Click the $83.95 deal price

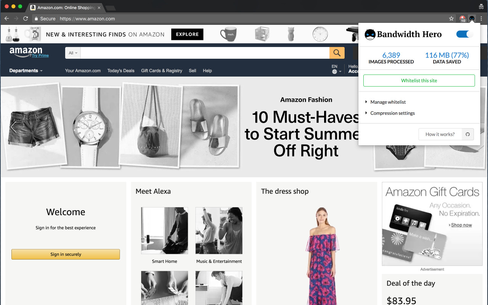(401, 301)
